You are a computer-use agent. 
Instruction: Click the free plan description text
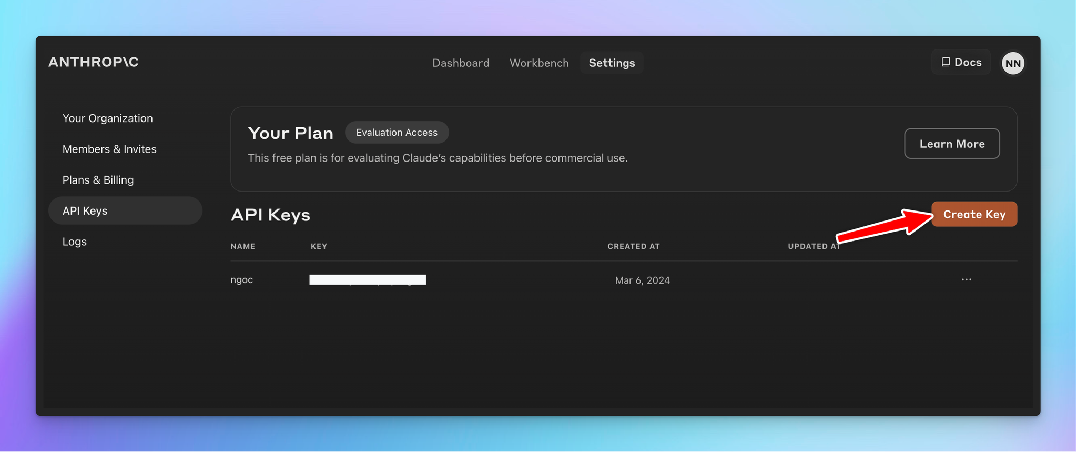click(x=438, y=158)
